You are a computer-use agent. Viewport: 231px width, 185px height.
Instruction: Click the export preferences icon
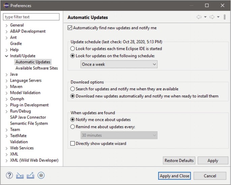[x=30, y=176]
